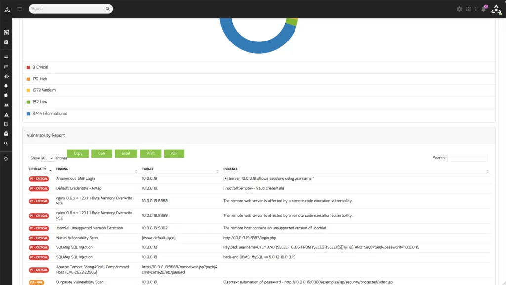Click the Excel export button
The height and width of the screenshot is (285, 506).
click(126, 154)
